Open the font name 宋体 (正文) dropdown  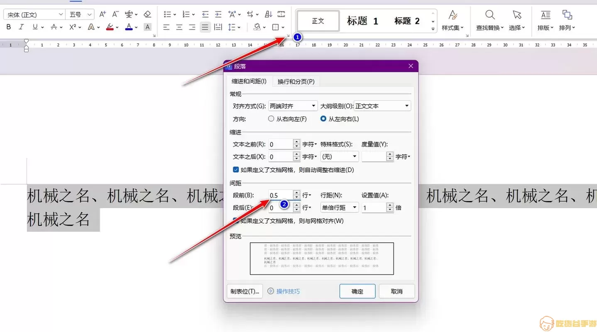[61, 15]
